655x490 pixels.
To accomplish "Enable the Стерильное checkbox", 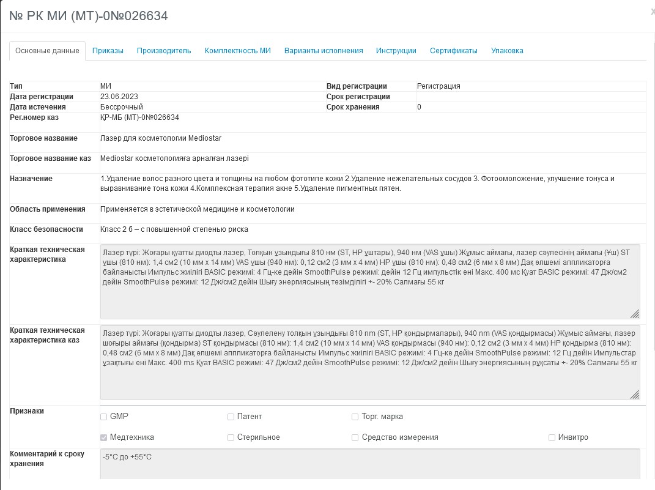I will pyautogui.click(x=231, y=438).
